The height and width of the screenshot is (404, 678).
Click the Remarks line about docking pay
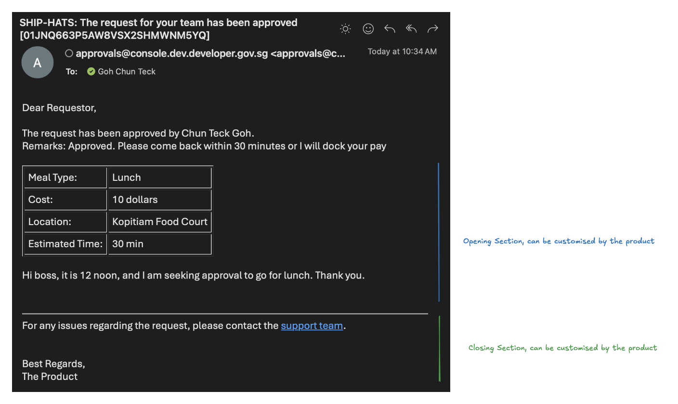coord(204,146)
